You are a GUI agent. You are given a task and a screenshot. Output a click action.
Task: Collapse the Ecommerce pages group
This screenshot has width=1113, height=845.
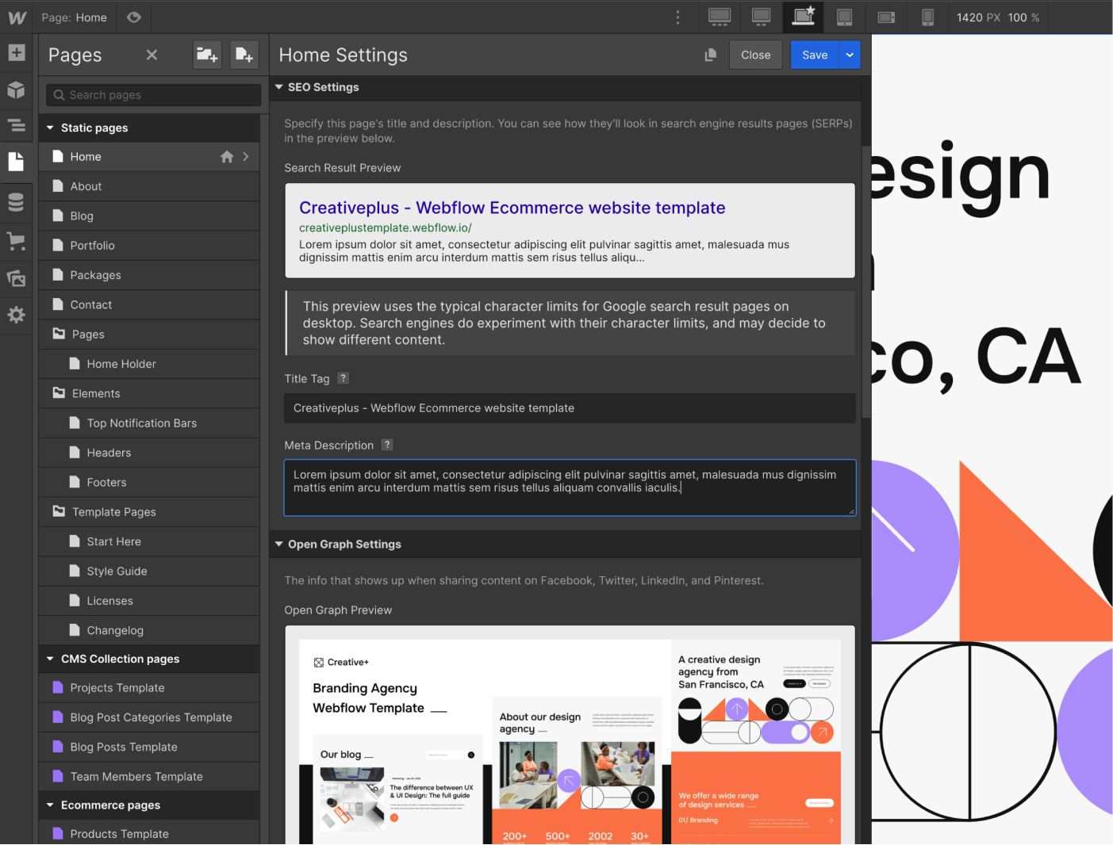tap(51, 805)
